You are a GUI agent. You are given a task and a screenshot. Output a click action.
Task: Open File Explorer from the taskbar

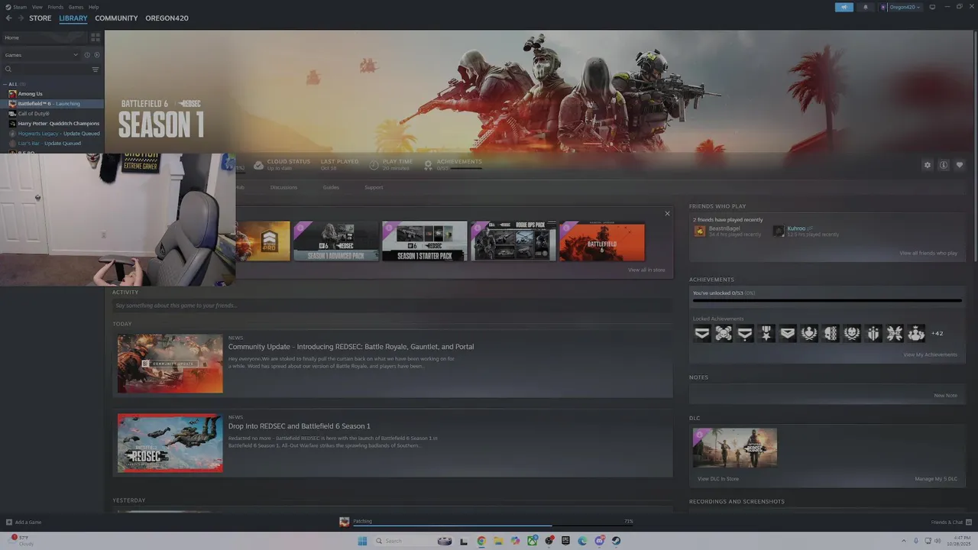[498, 541]
